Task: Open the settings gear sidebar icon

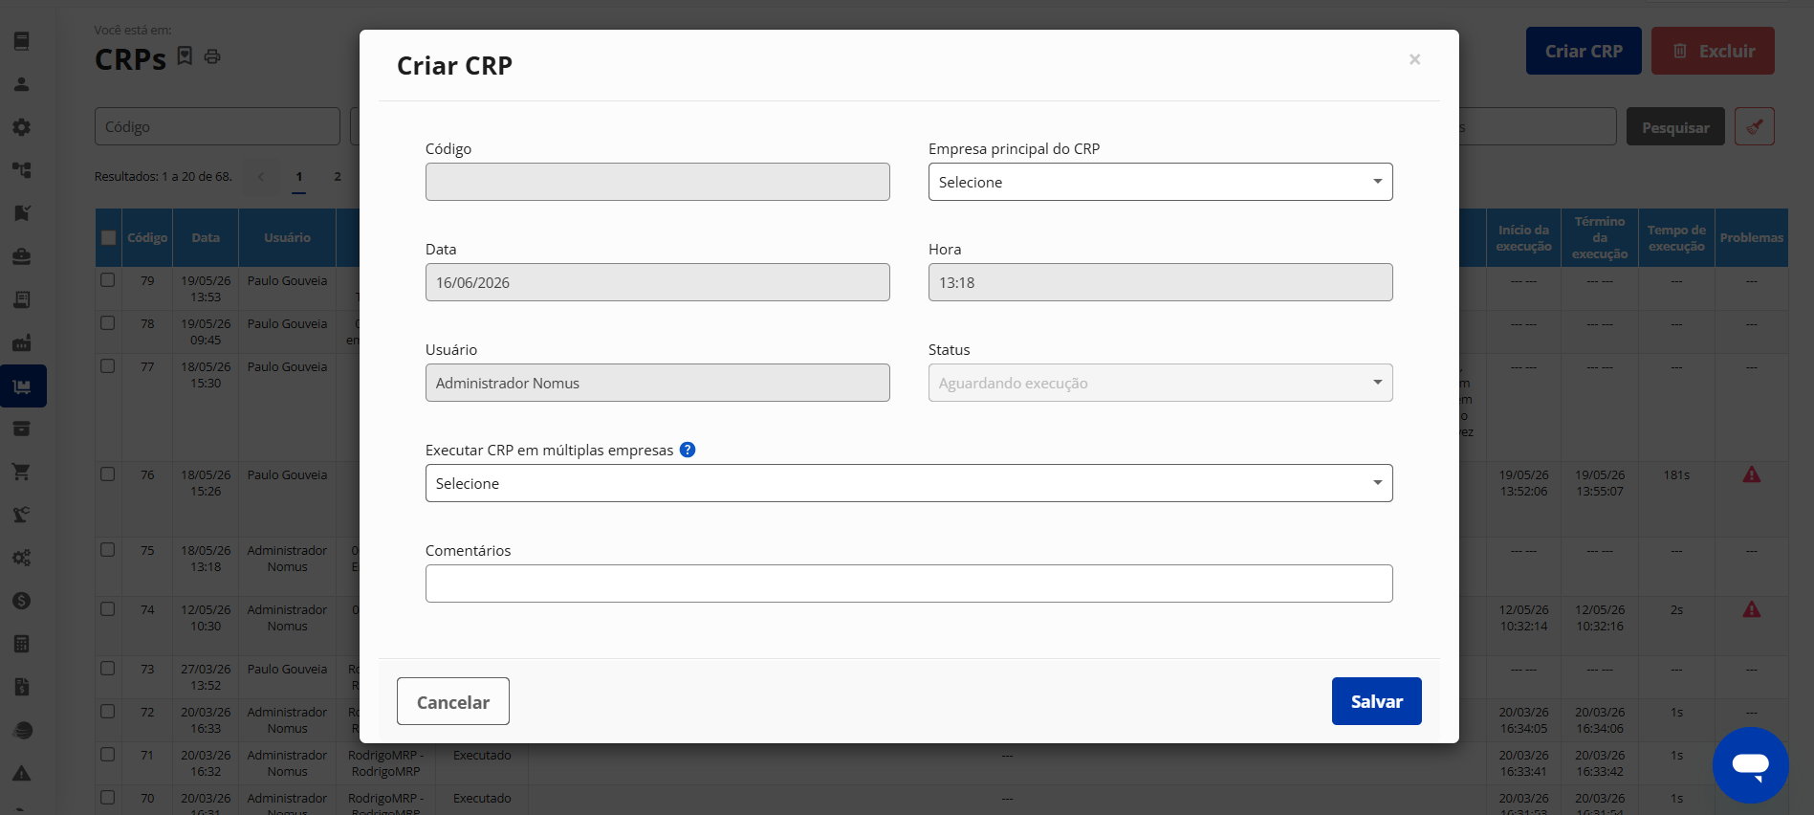Action: tap(21, 127)
